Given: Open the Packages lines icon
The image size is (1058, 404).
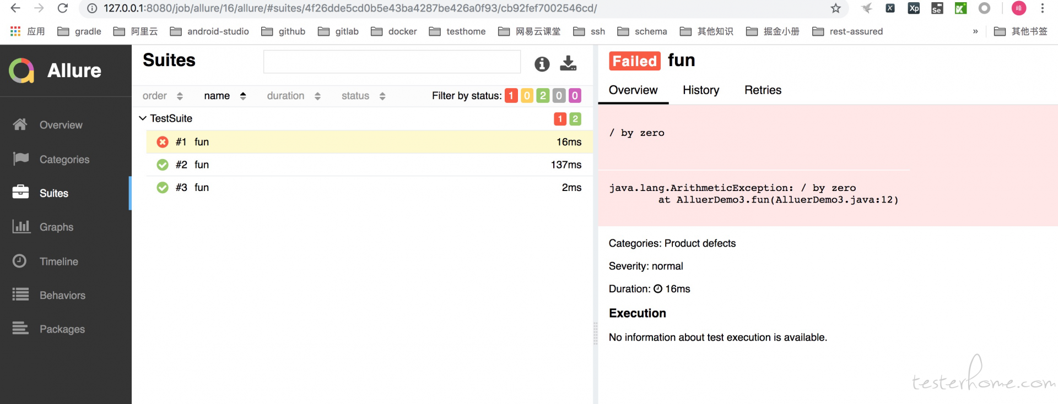Looking at the screenshot, I should tap(20, 328).
